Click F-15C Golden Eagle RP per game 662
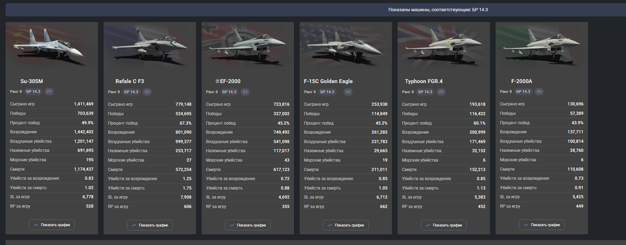This screenshot has height=245, width=626. point(384,207)
